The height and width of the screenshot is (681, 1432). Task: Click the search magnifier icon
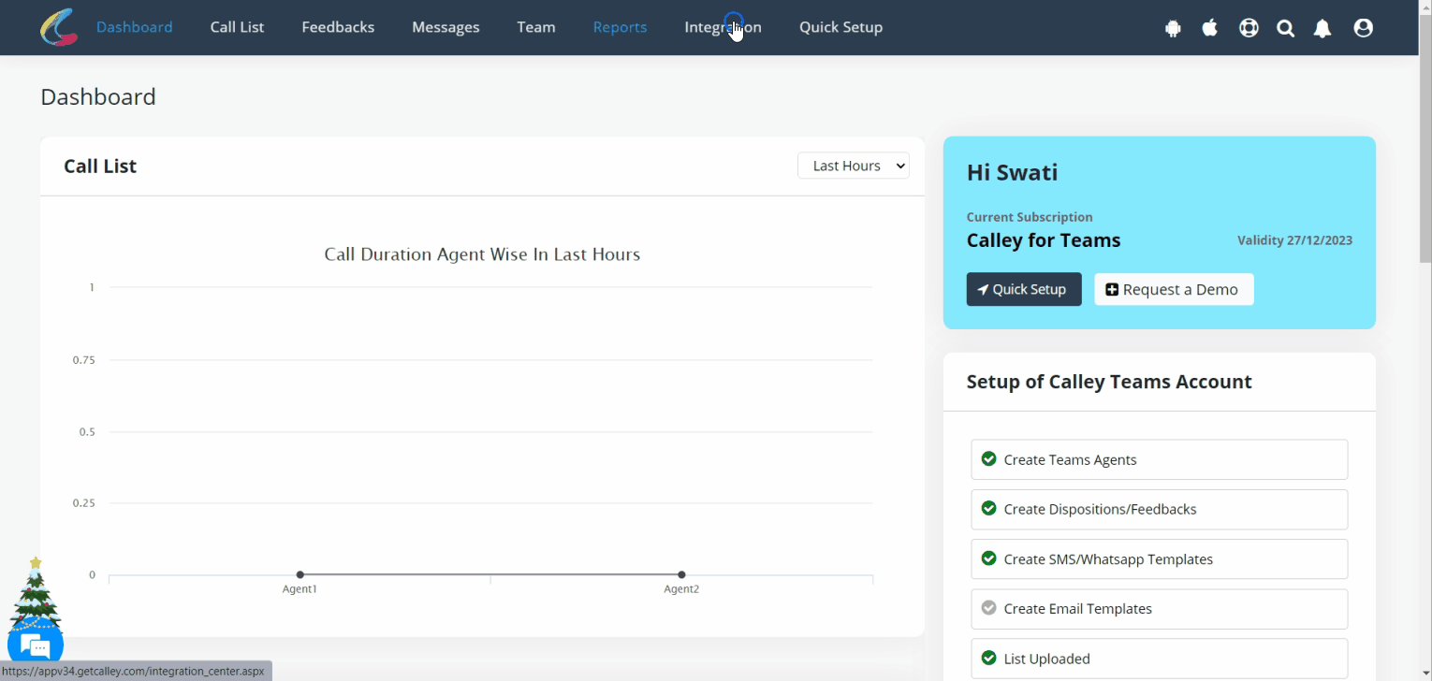tap(1286, 28)
